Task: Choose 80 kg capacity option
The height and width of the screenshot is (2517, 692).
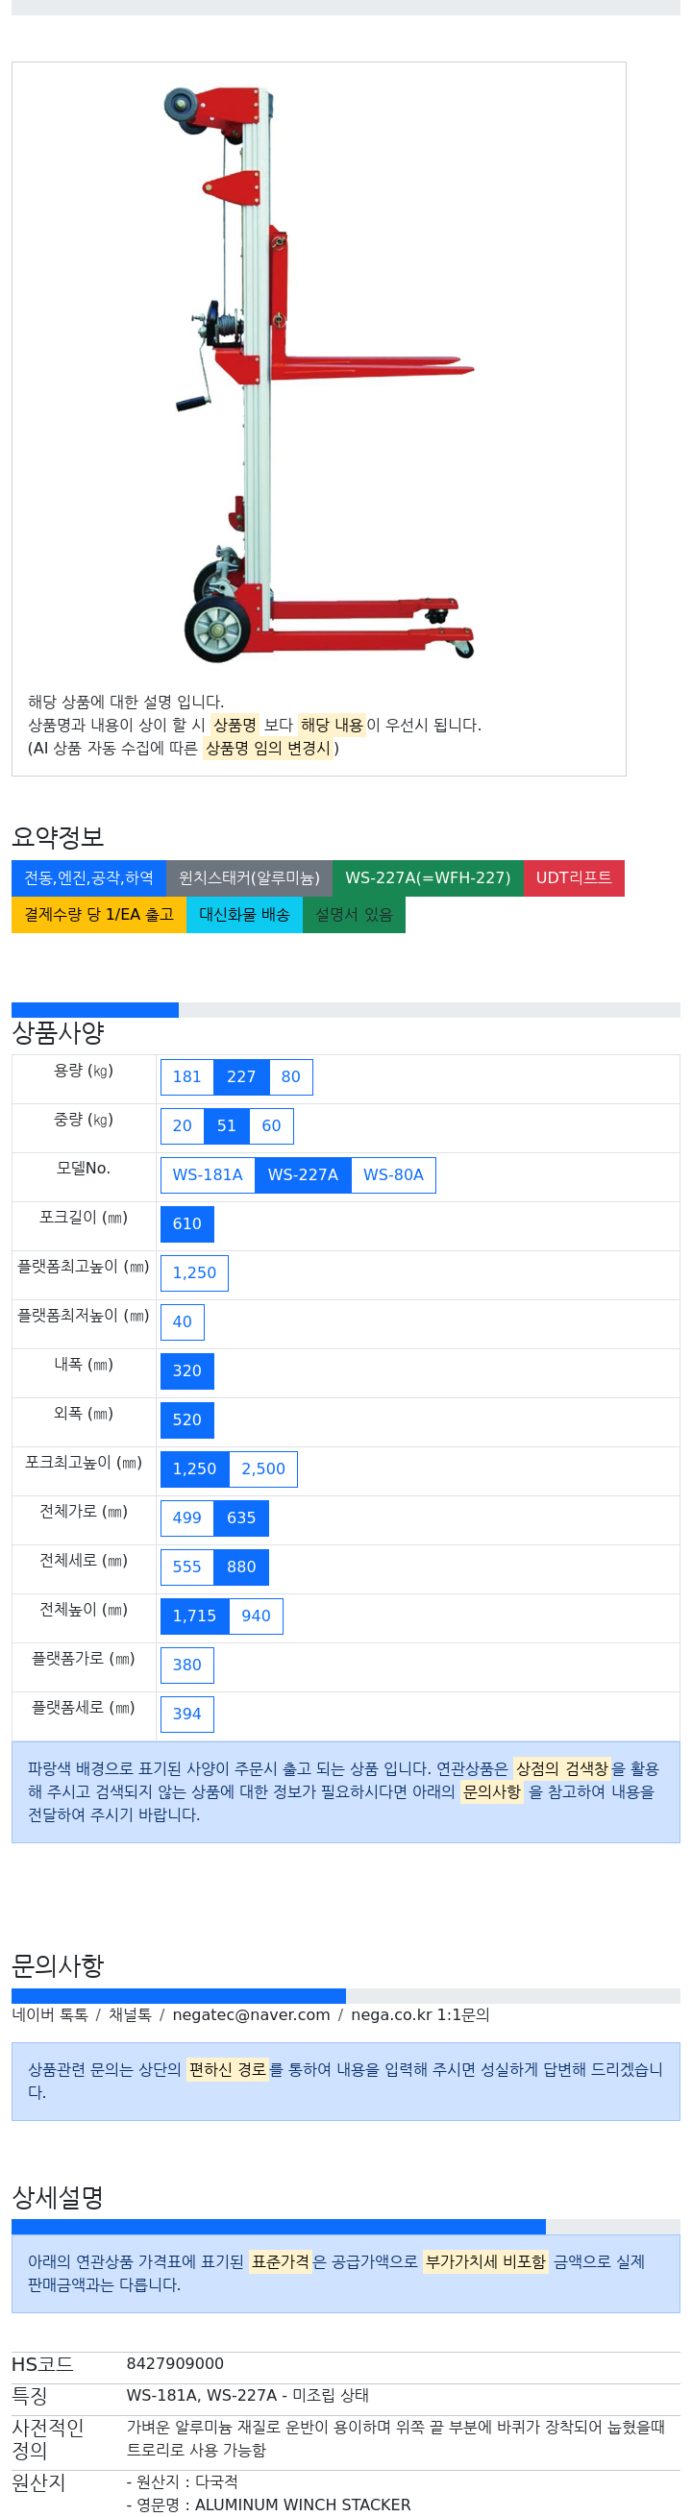Action: (x=291, y=1076)
